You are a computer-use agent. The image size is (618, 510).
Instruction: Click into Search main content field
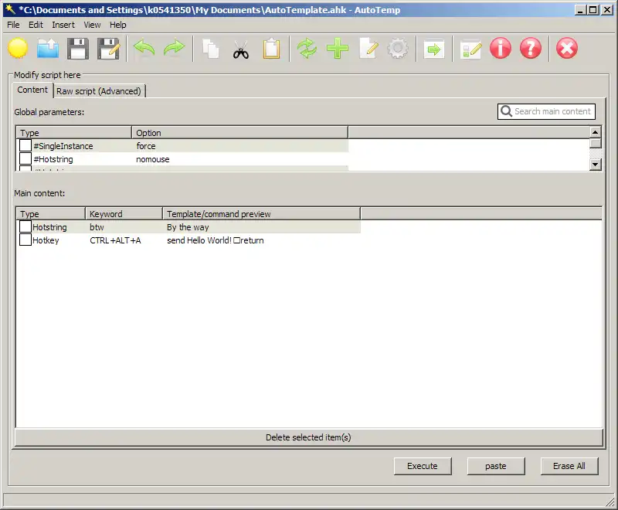point(546,111)
